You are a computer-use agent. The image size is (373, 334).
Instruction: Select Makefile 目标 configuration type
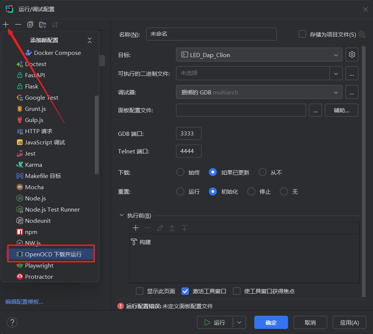point(39,176)
